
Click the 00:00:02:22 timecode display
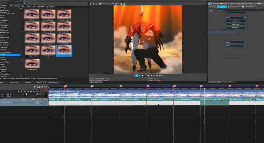coord(40,87)
